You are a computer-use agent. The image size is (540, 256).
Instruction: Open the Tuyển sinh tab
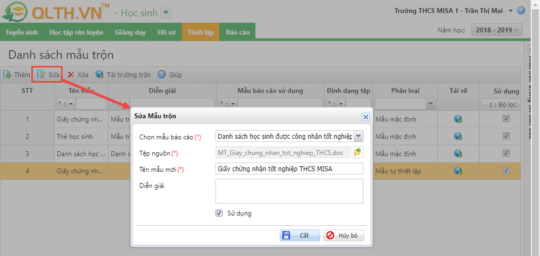(x=22, y=32)
